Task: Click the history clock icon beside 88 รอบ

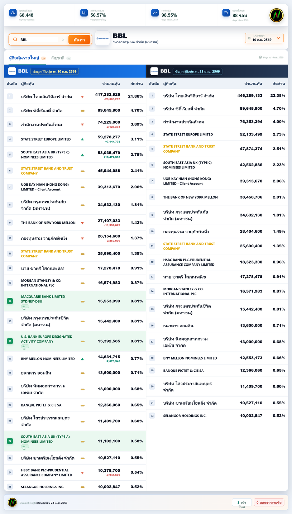Action: click(226, 13)
